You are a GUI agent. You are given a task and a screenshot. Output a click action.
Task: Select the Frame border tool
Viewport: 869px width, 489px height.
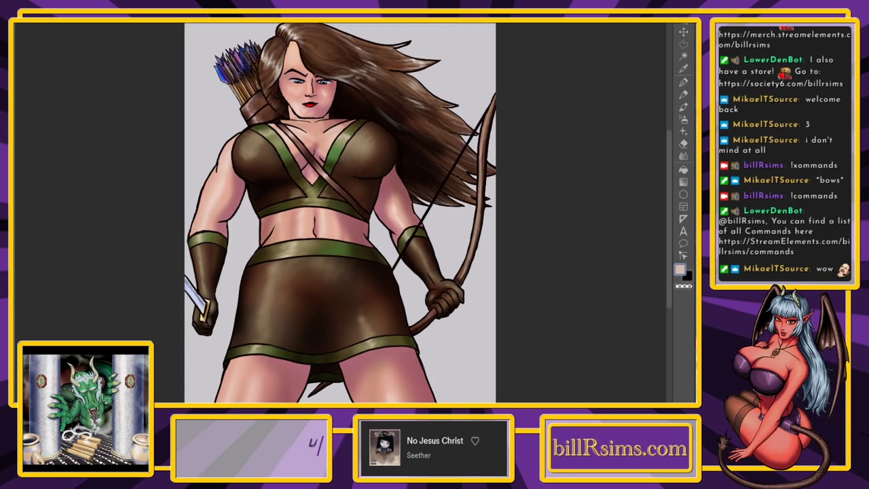684,206
